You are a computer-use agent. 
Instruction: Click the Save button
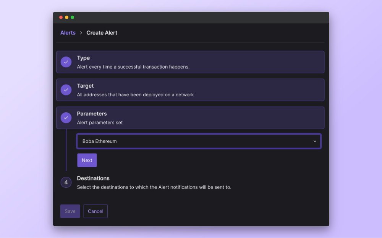tap(70, 211)
